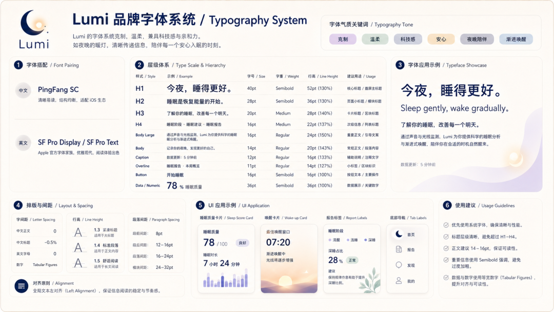Click the -0.5% letter spacing value

point(50,242)
